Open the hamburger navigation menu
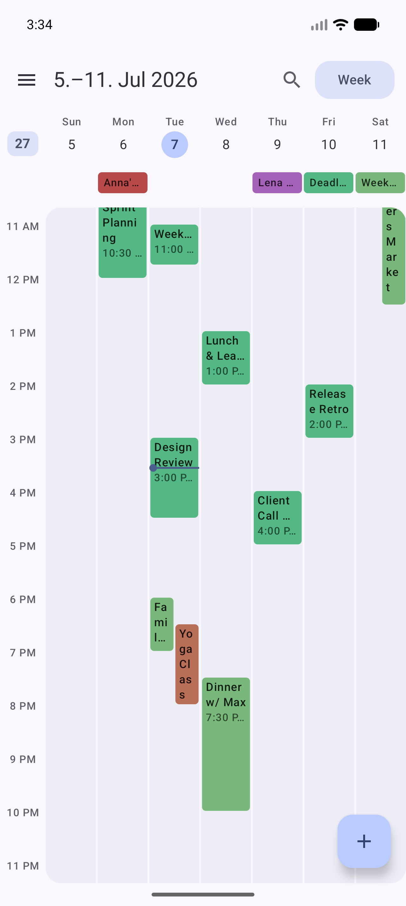 pos(27,80)
